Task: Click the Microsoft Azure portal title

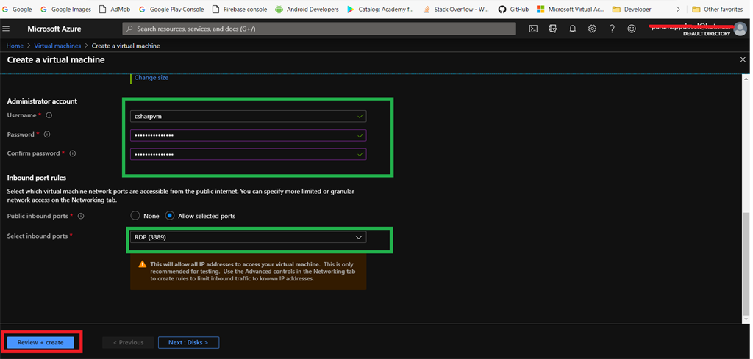Action: click(x=54, y=29)
